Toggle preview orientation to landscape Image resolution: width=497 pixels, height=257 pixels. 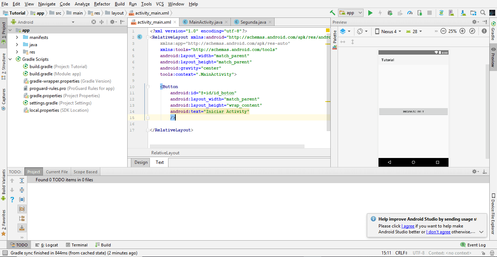click(360, 31)
